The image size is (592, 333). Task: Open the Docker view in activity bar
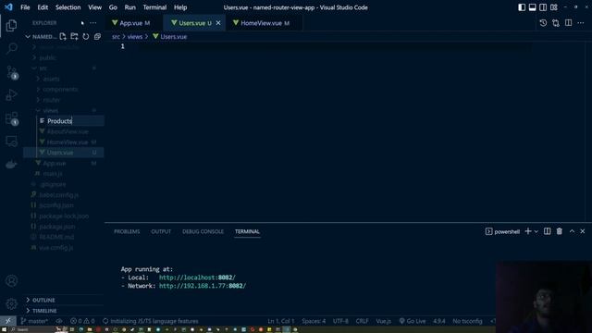click(11, 165)
